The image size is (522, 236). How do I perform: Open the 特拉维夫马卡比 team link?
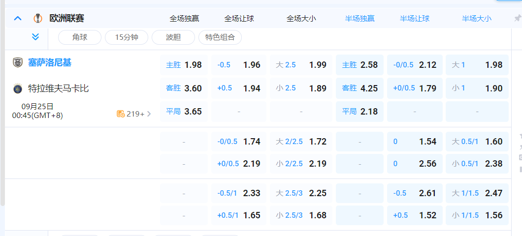tap(59, 88)
